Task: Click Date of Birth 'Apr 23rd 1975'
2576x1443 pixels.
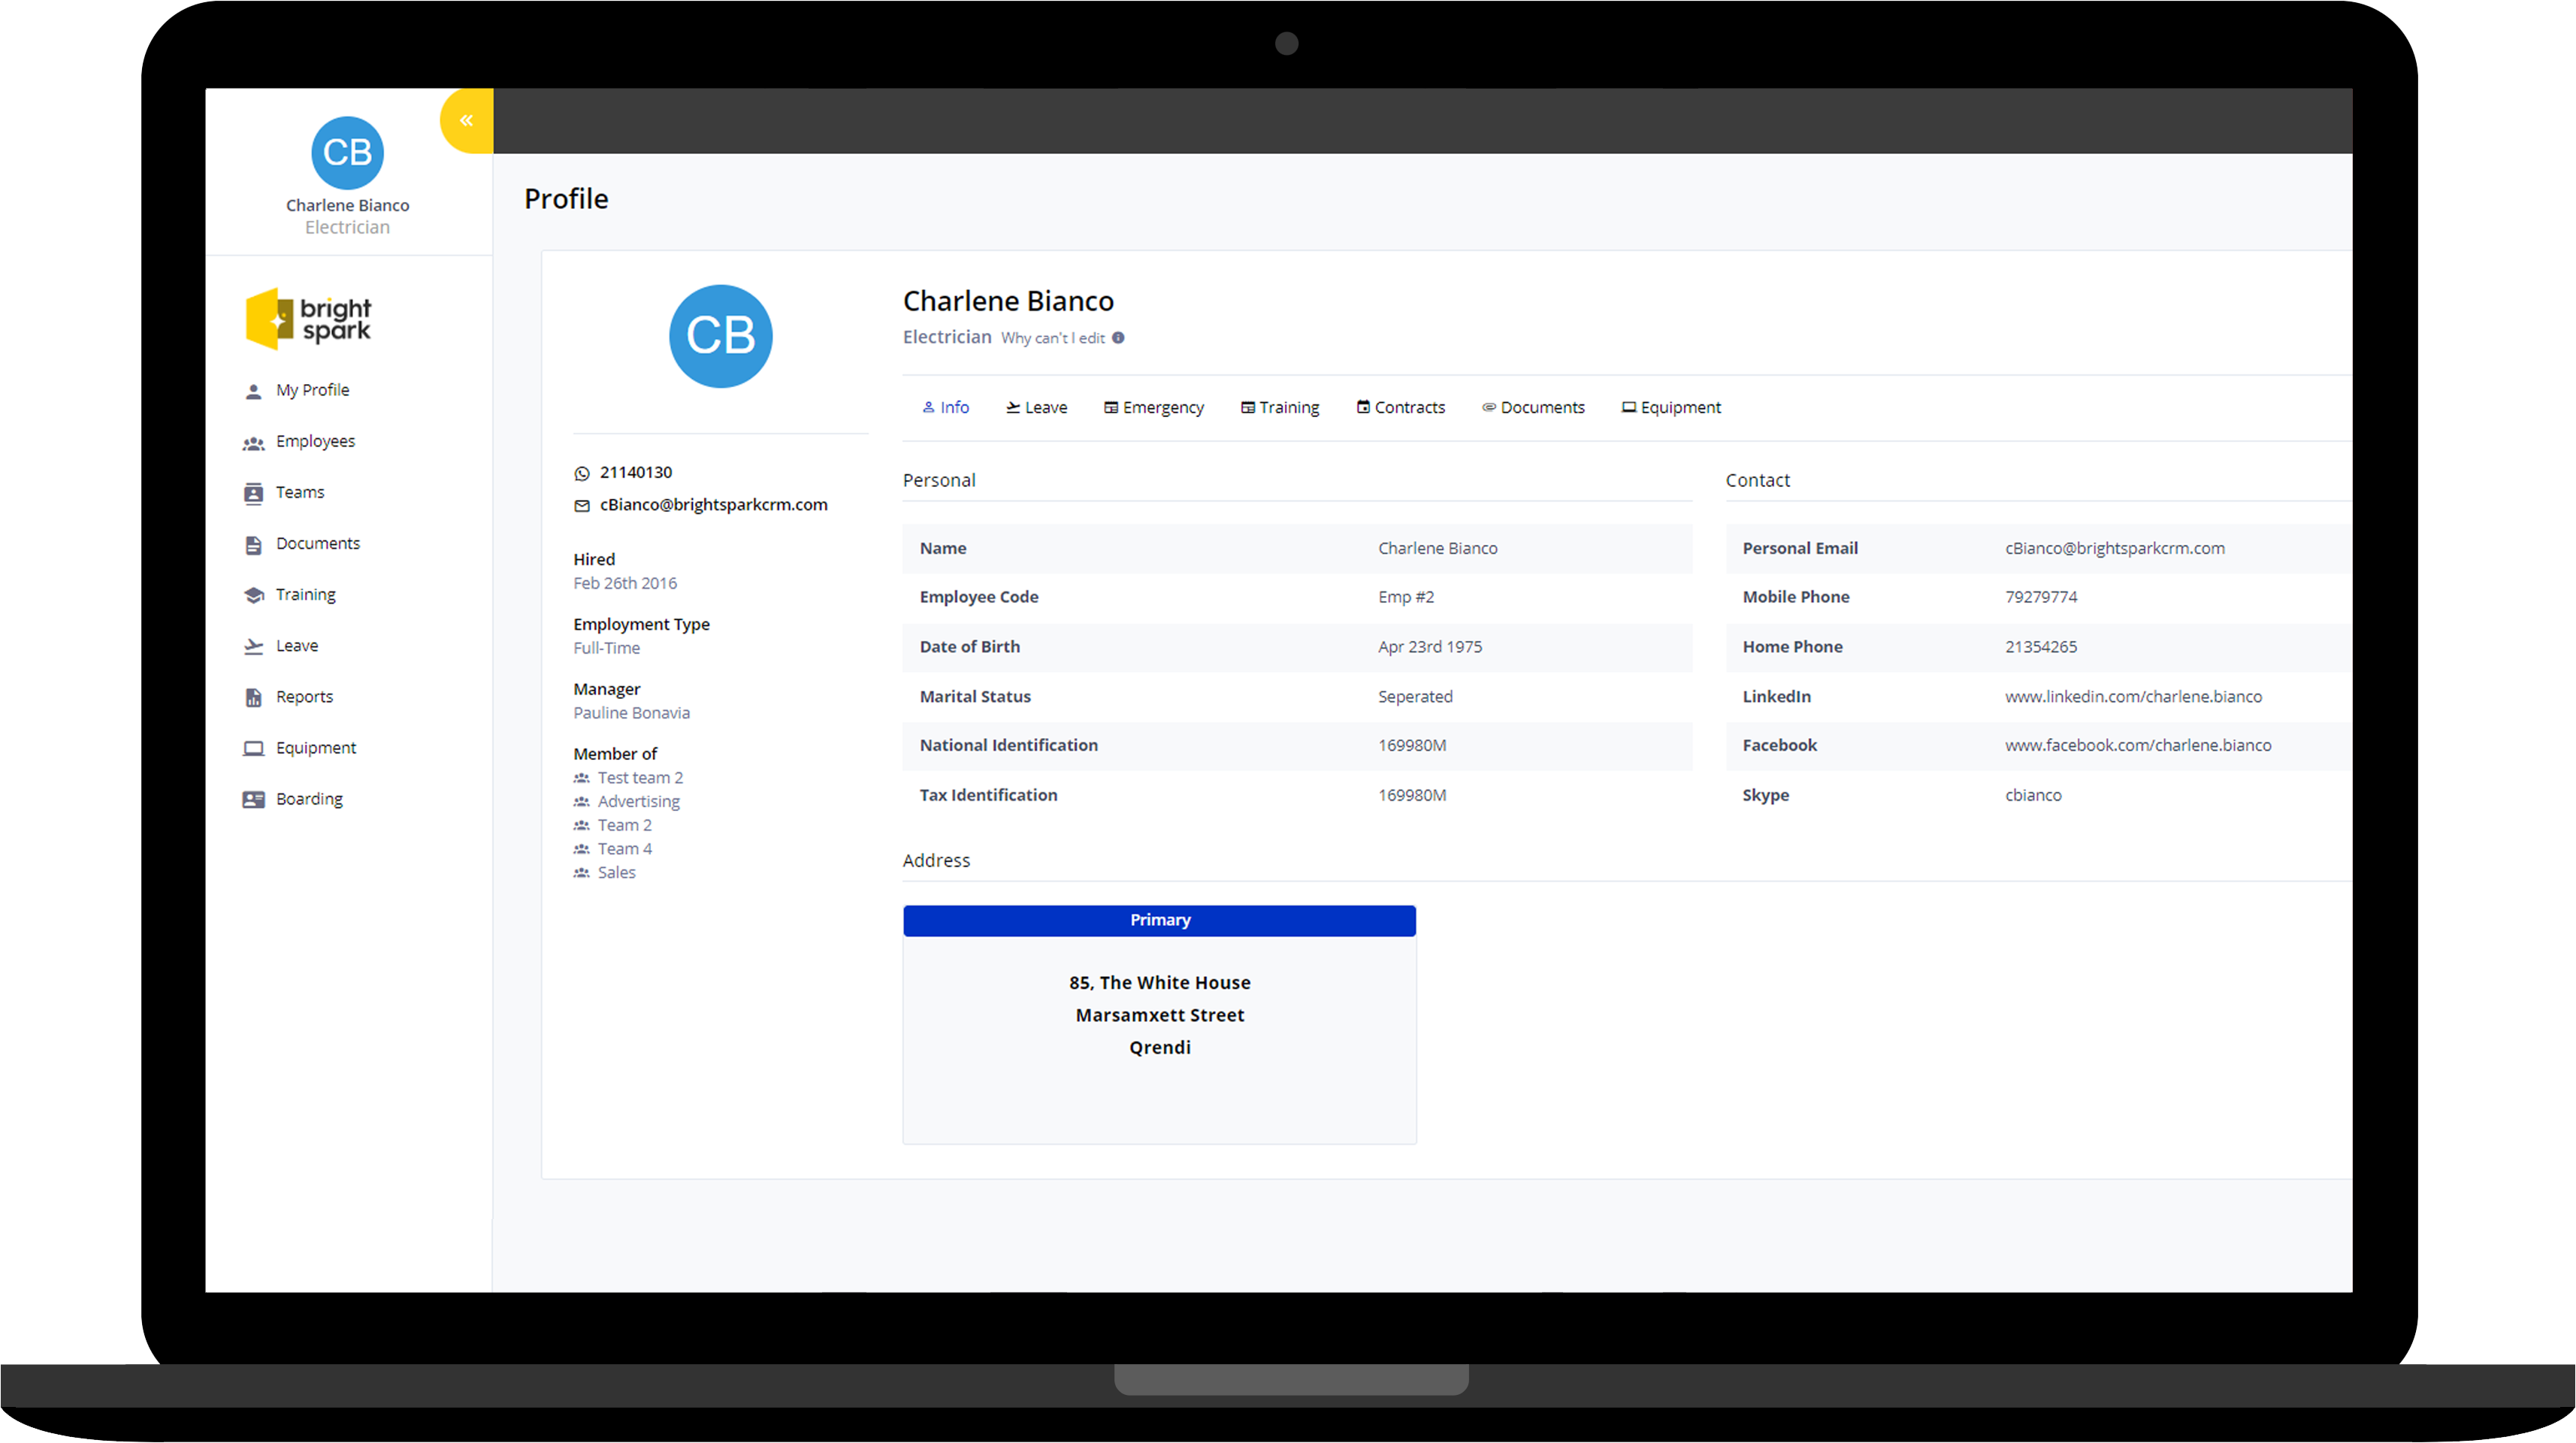Action: 1429,647
